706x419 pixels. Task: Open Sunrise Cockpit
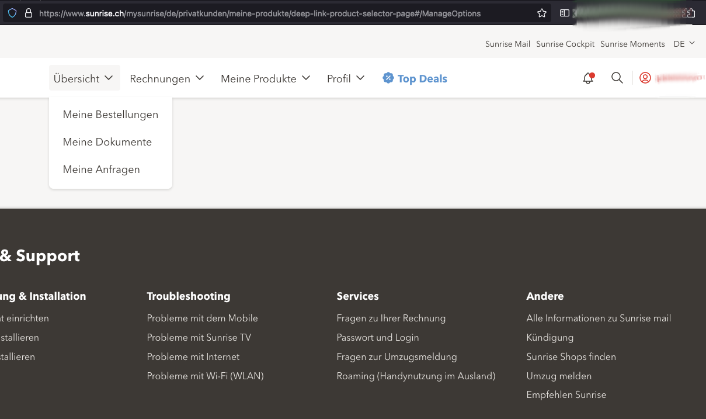click(x=565, y=43)
